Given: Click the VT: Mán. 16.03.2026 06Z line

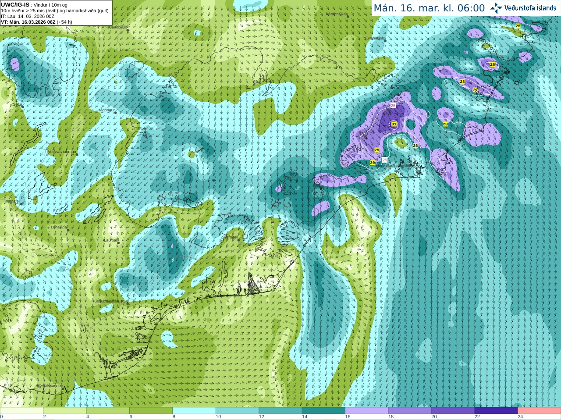Looking at the screenshot, I should click(28, 22).
